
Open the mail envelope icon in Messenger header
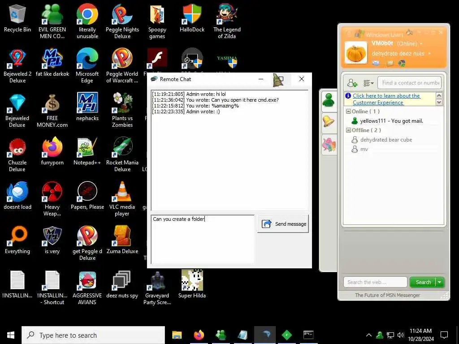click(376, 63)
